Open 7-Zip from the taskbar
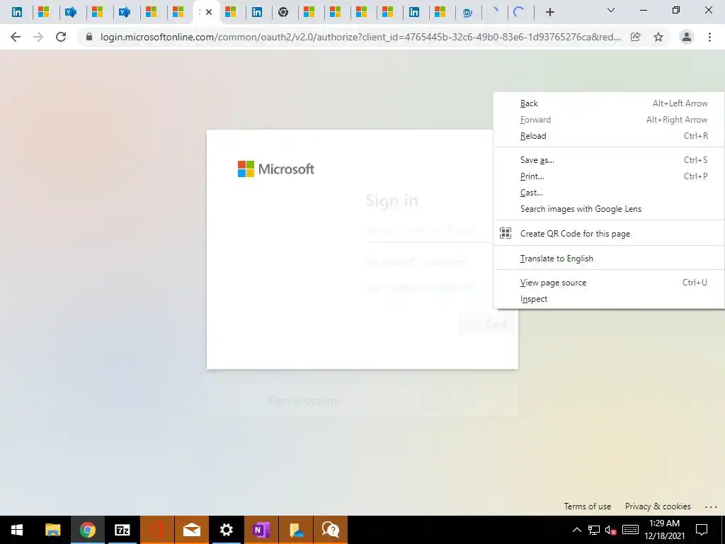The image size is (725, 544). 122,530
